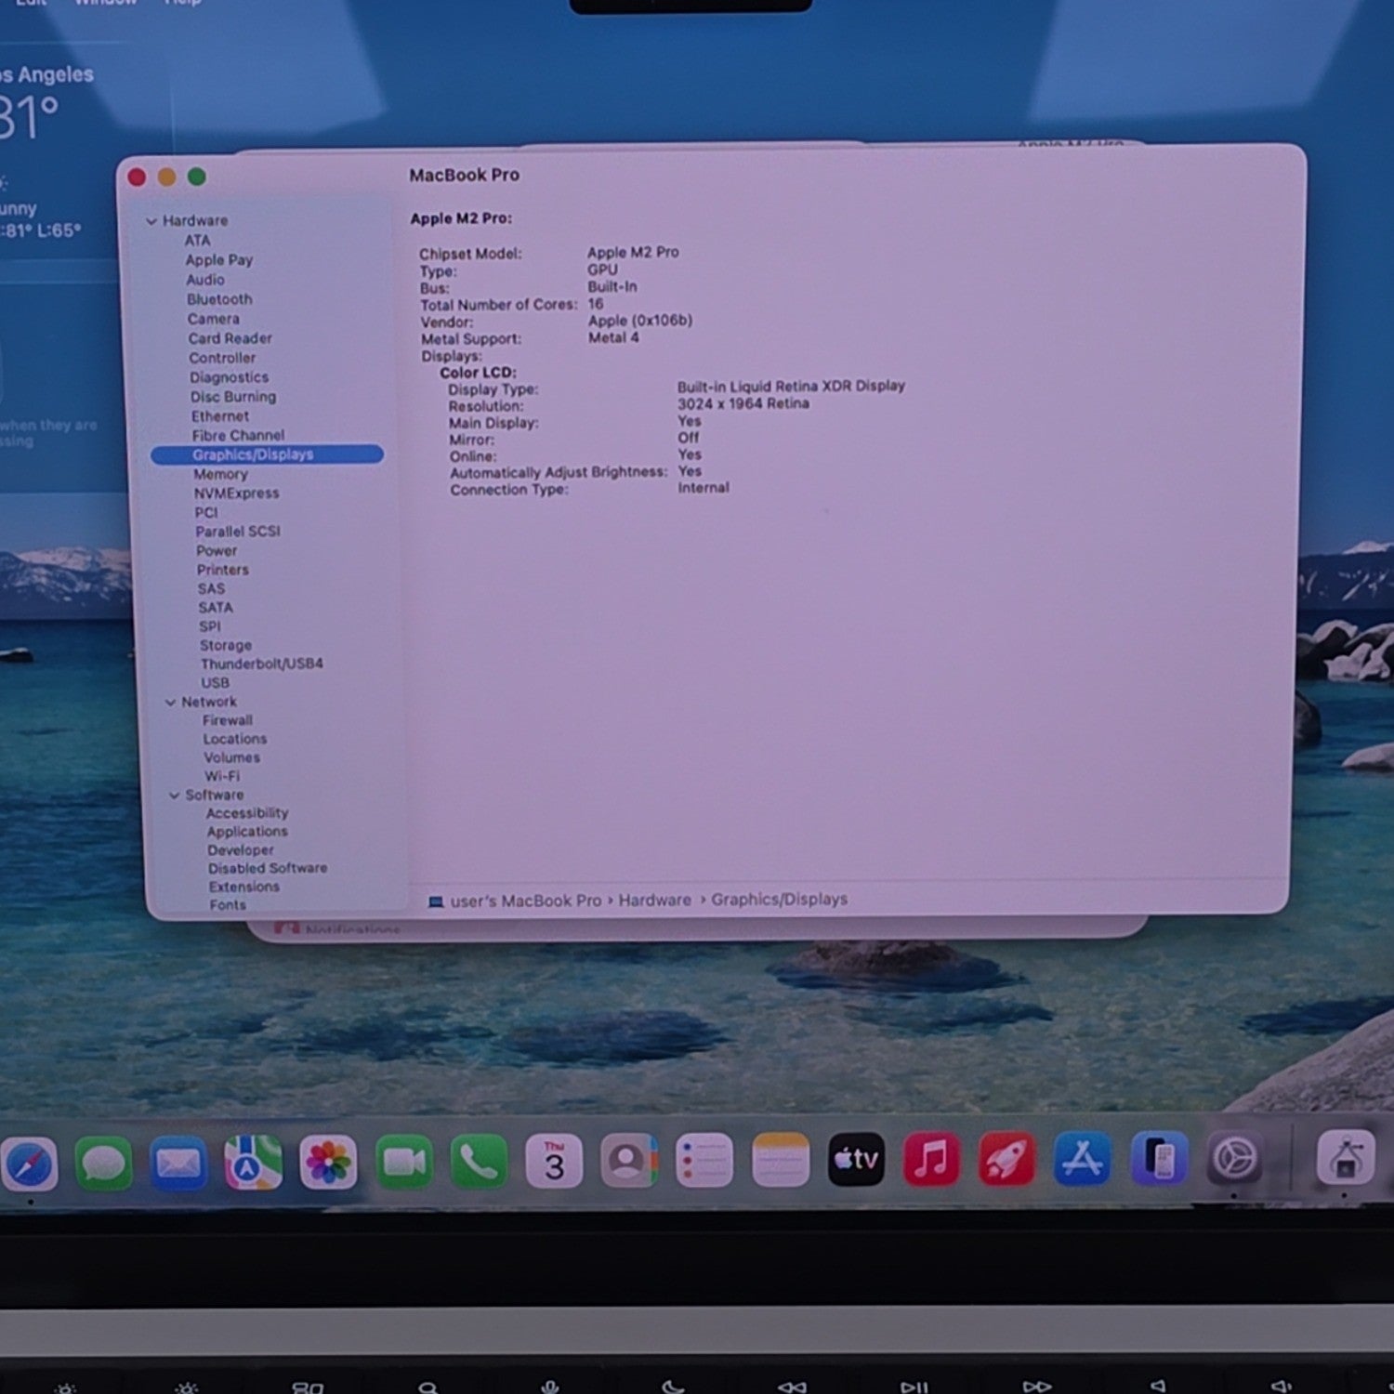
Task: Select Bluetooth in the hardware list
Action: 219,299
